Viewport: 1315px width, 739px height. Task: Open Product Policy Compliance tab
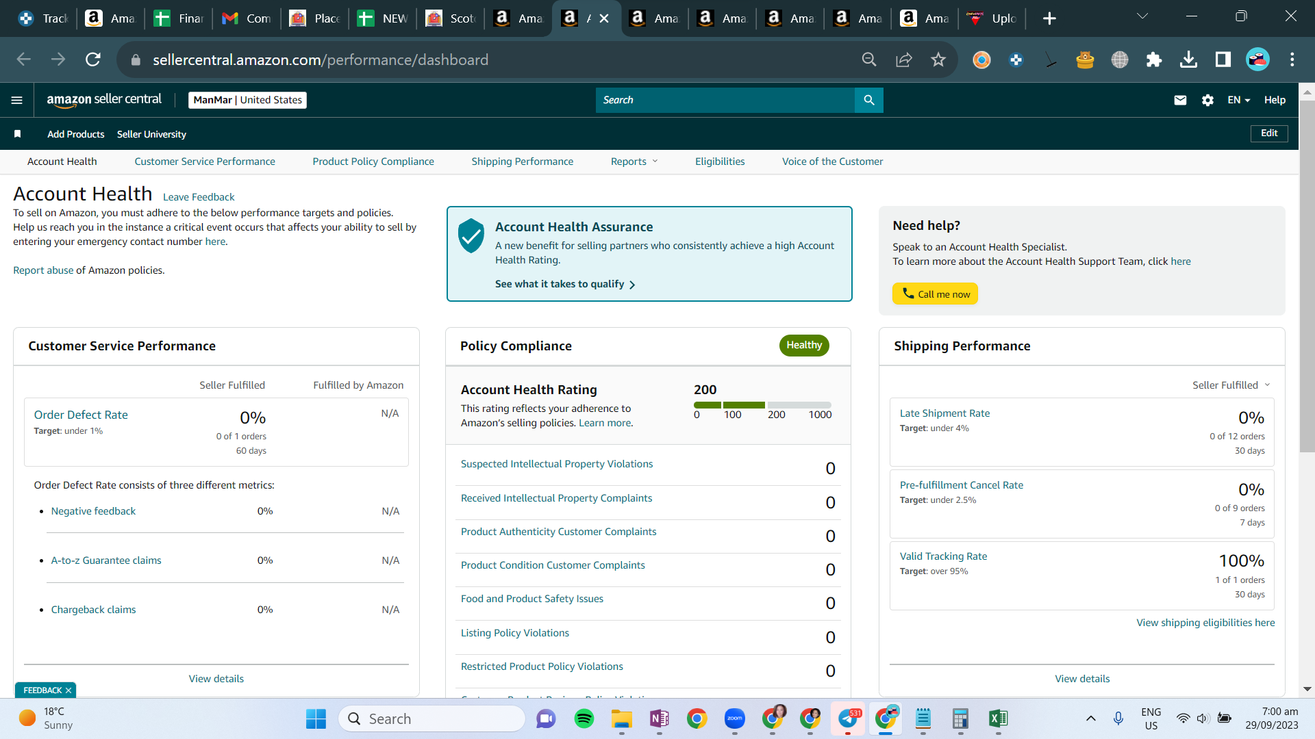coord(373,161)
